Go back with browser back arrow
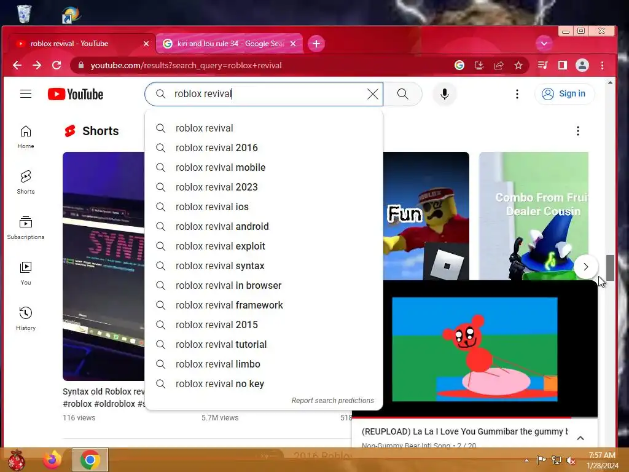Viewport: 629px width, 472px height. pyautogui.click(x=17, y=65)
